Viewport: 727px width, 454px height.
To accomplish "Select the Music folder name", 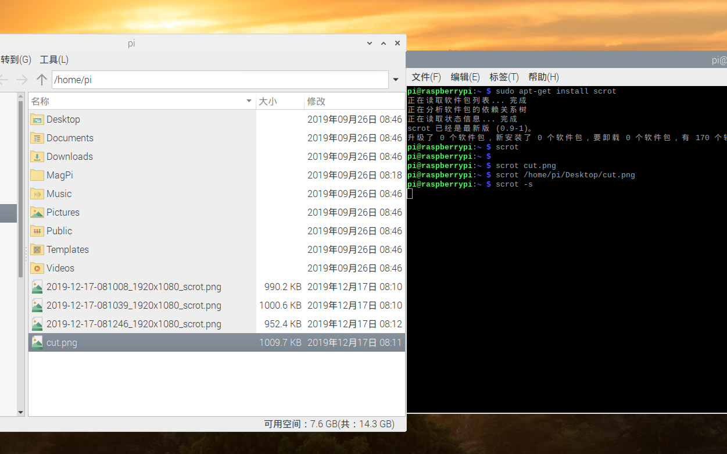I will point(59,194).
